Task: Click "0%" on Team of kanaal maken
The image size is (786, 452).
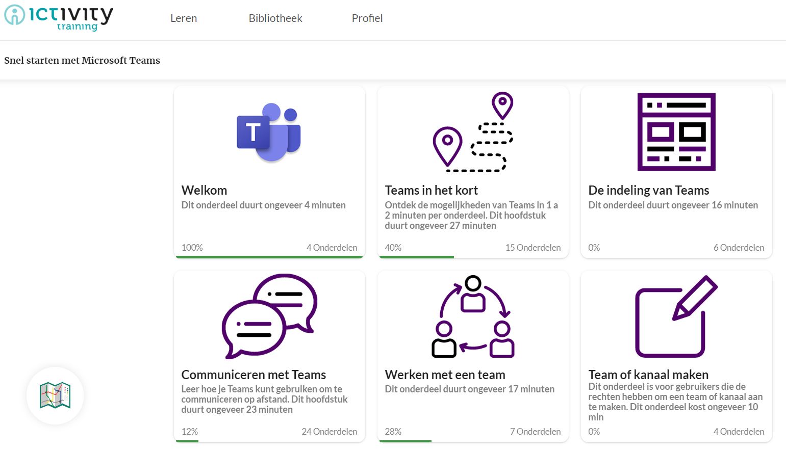Action: point(594,431)
